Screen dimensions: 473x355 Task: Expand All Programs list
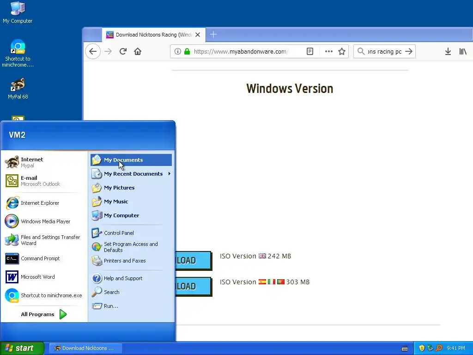tap(44, 314)
